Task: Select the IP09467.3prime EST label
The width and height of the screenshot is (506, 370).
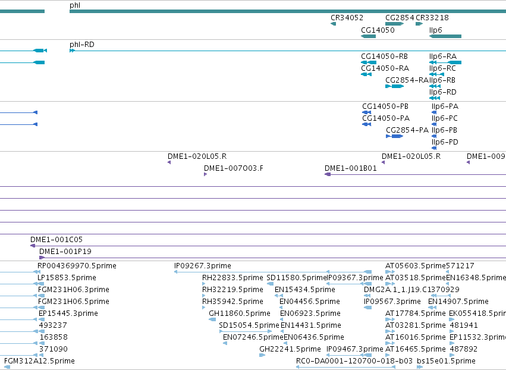Action: tap(354, 350)
